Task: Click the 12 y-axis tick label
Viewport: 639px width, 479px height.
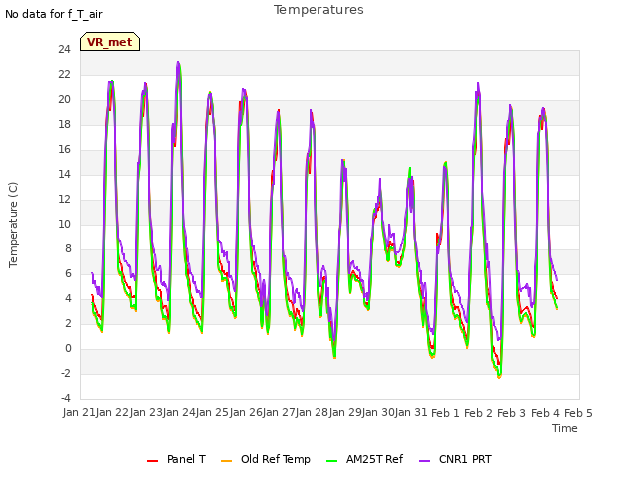Action: tap(64, 200)
